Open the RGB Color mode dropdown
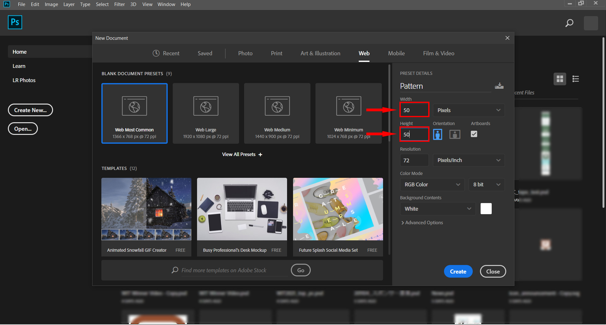This screenshot has height=325, width=606. (x=432, y=184)
